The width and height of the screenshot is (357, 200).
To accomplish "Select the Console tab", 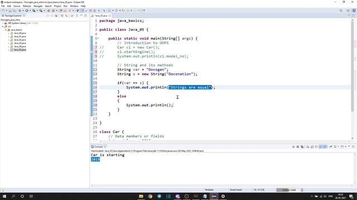I will click(99, 147).
